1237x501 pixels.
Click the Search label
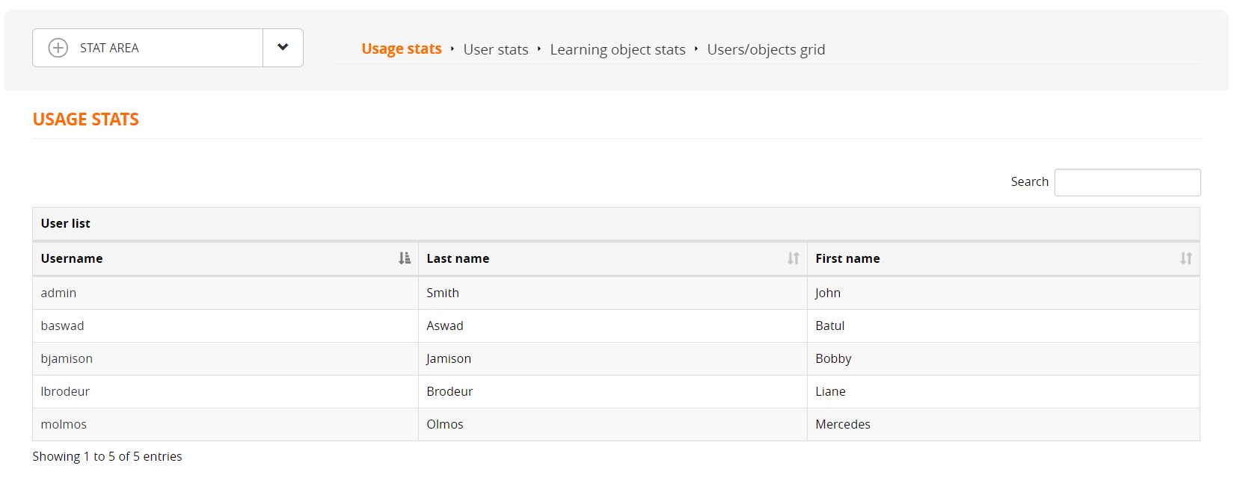(1029, 181)
